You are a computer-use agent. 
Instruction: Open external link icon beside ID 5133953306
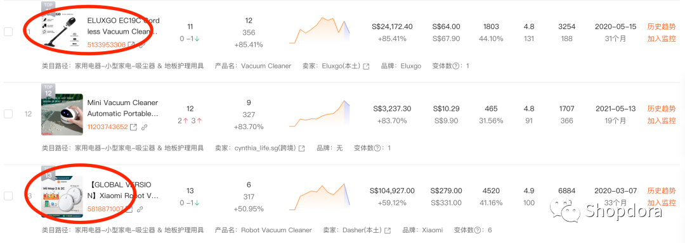(131, 44)
